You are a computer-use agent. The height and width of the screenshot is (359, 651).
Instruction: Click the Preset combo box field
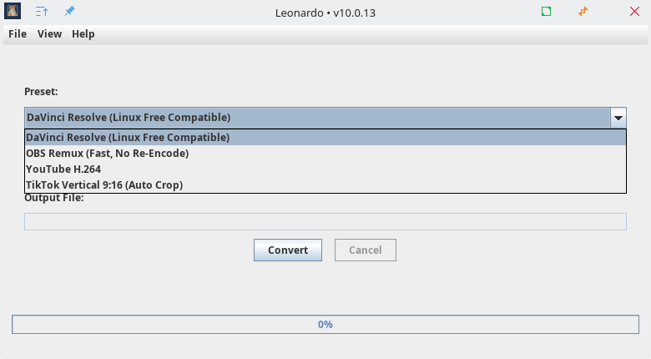click(x=317, y=118)
